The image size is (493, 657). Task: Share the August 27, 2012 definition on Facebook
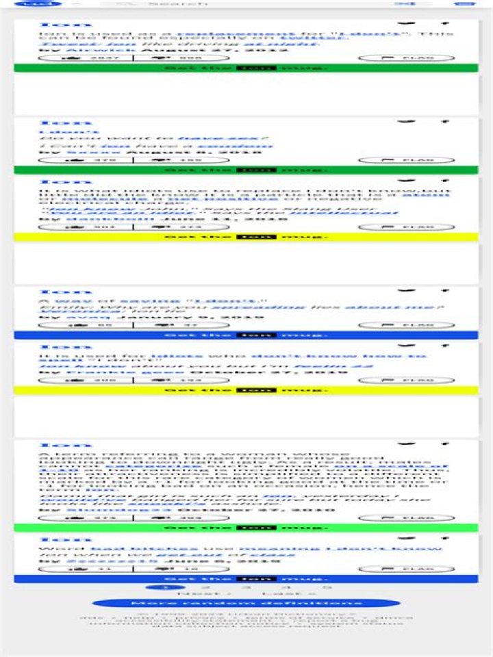pos(445,23)
